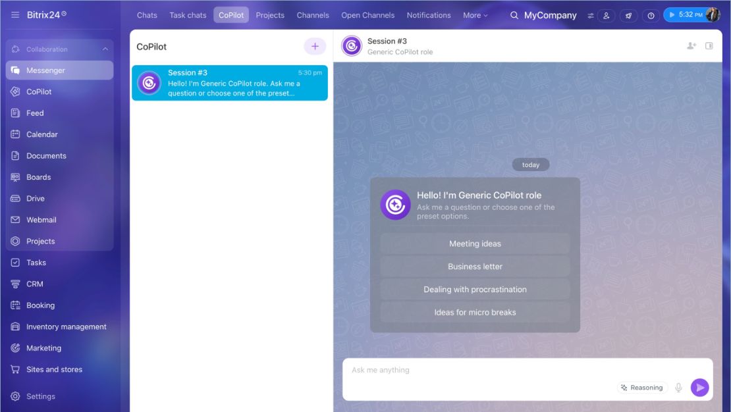Open the Notifications tab
Viewport: 731px width, 412px height.
[429, 15]
